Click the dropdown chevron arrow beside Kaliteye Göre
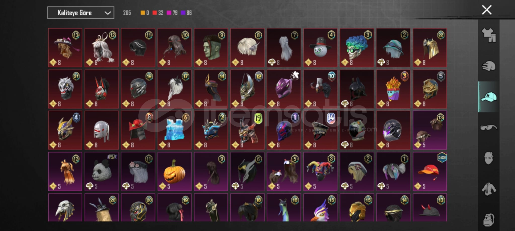515x231 pixels. 108,13
